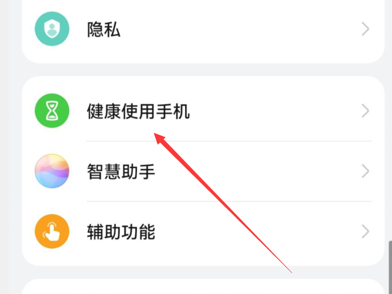Open 智慧助手 with its right chevron

365,171
